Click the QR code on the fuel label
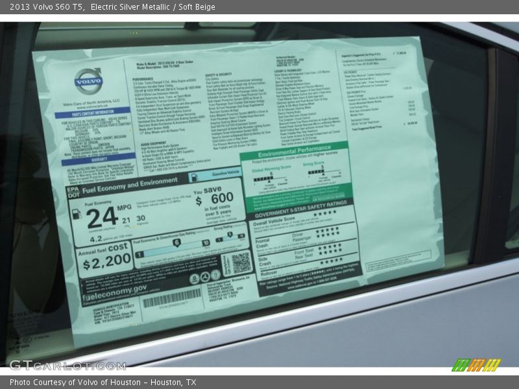The image size is (519, 389). [241, 263]
